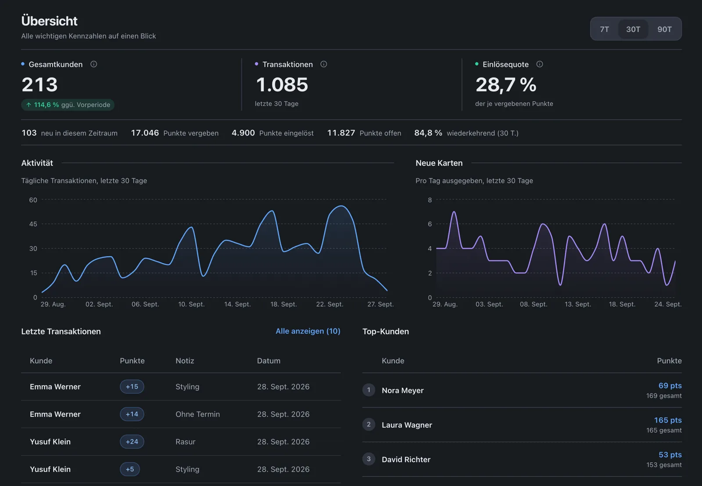The width and height of the screenshot is (702, 486).
Task: Select the Transaktionen value 1.085
Action: click(282, 85)
